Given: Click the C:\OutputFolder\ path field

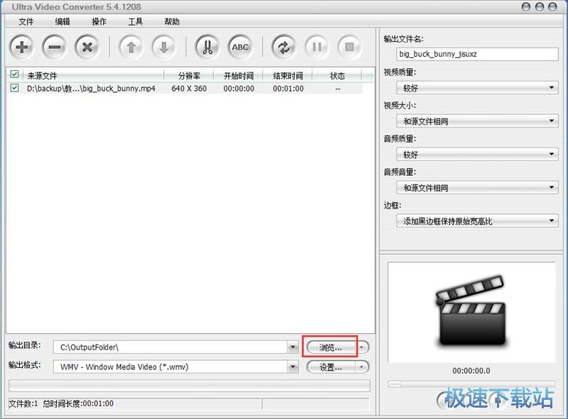Looking at the screenshot, I should pos(170,347).
